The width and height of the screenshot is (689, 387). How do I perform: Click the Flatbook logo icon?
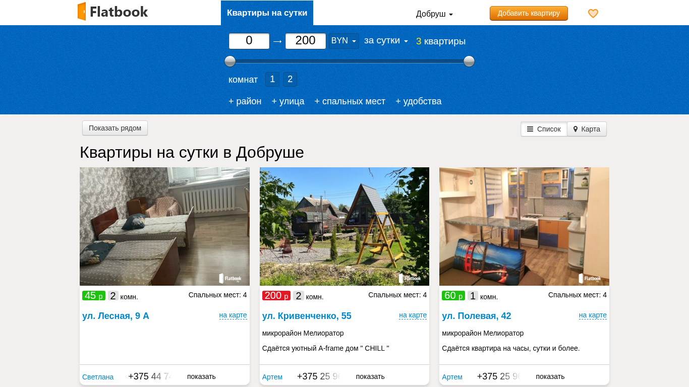[82, 12]
